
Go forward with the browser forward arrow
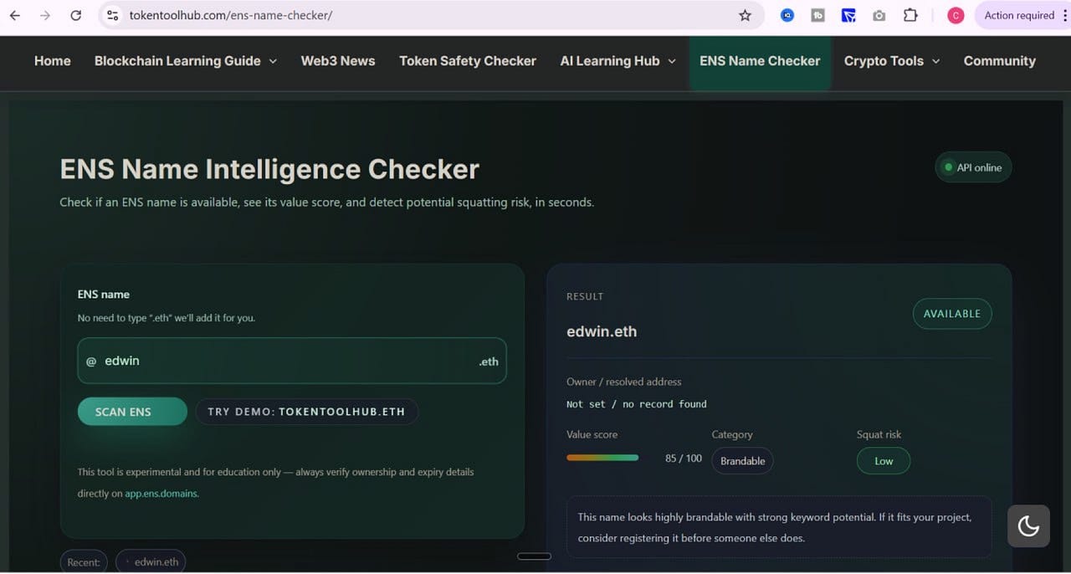point(45,15)
